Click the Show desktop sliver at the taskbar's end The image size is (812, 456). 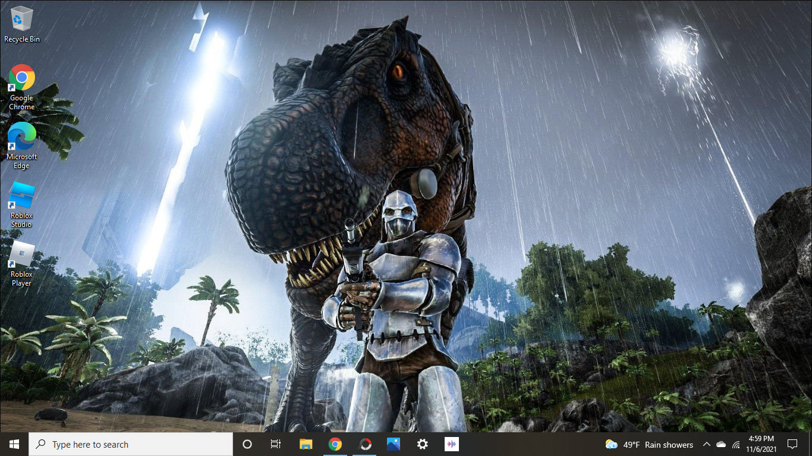pos(810,444)
